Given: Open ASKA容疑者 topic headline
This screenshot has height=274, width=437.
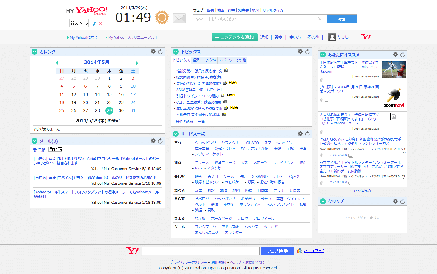Looking at the screenshot, I should click(x=199, y=90).
